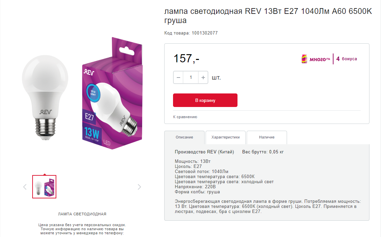Show next image with right arrow

139,187
